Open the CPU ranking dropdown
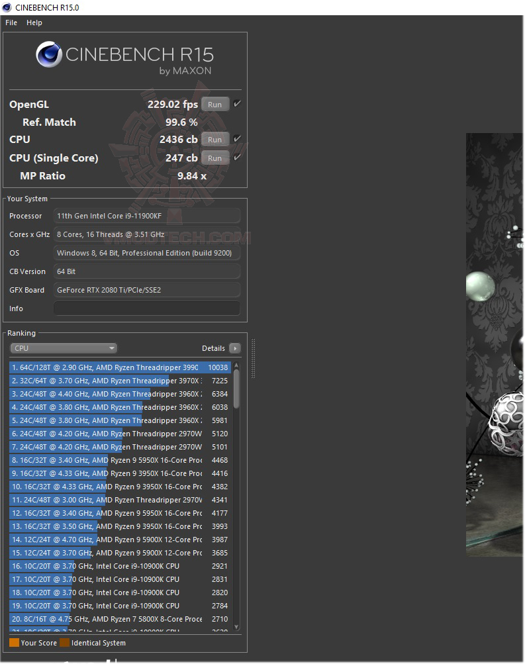 [63, 348]
